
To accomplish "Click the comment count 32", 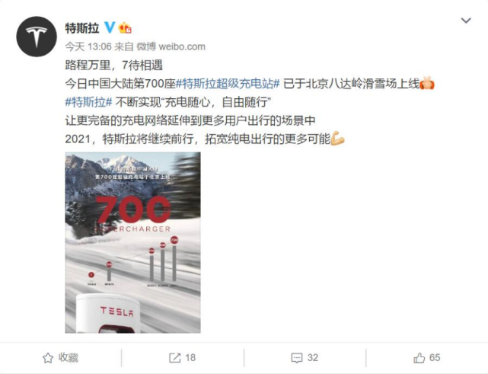I will point(313,358).
